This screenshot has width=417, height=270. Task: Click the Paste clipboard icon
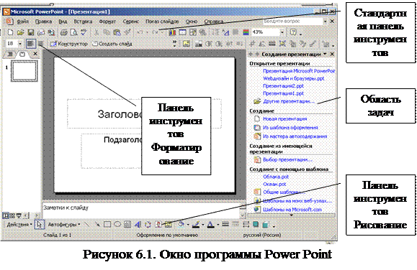[117, 32]
